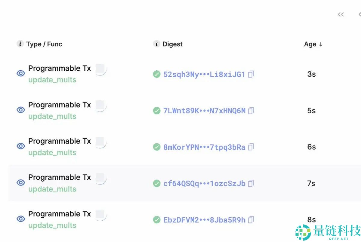Screen dimensions: 361x242
Task: Click the loading badge beside the 5s Programmable Tx
Action: coord(100,106)
